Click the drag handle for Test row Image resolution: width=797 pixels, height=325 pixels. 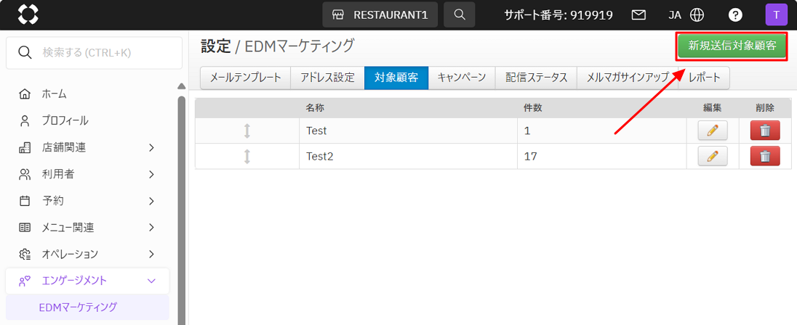pos(247,131)
